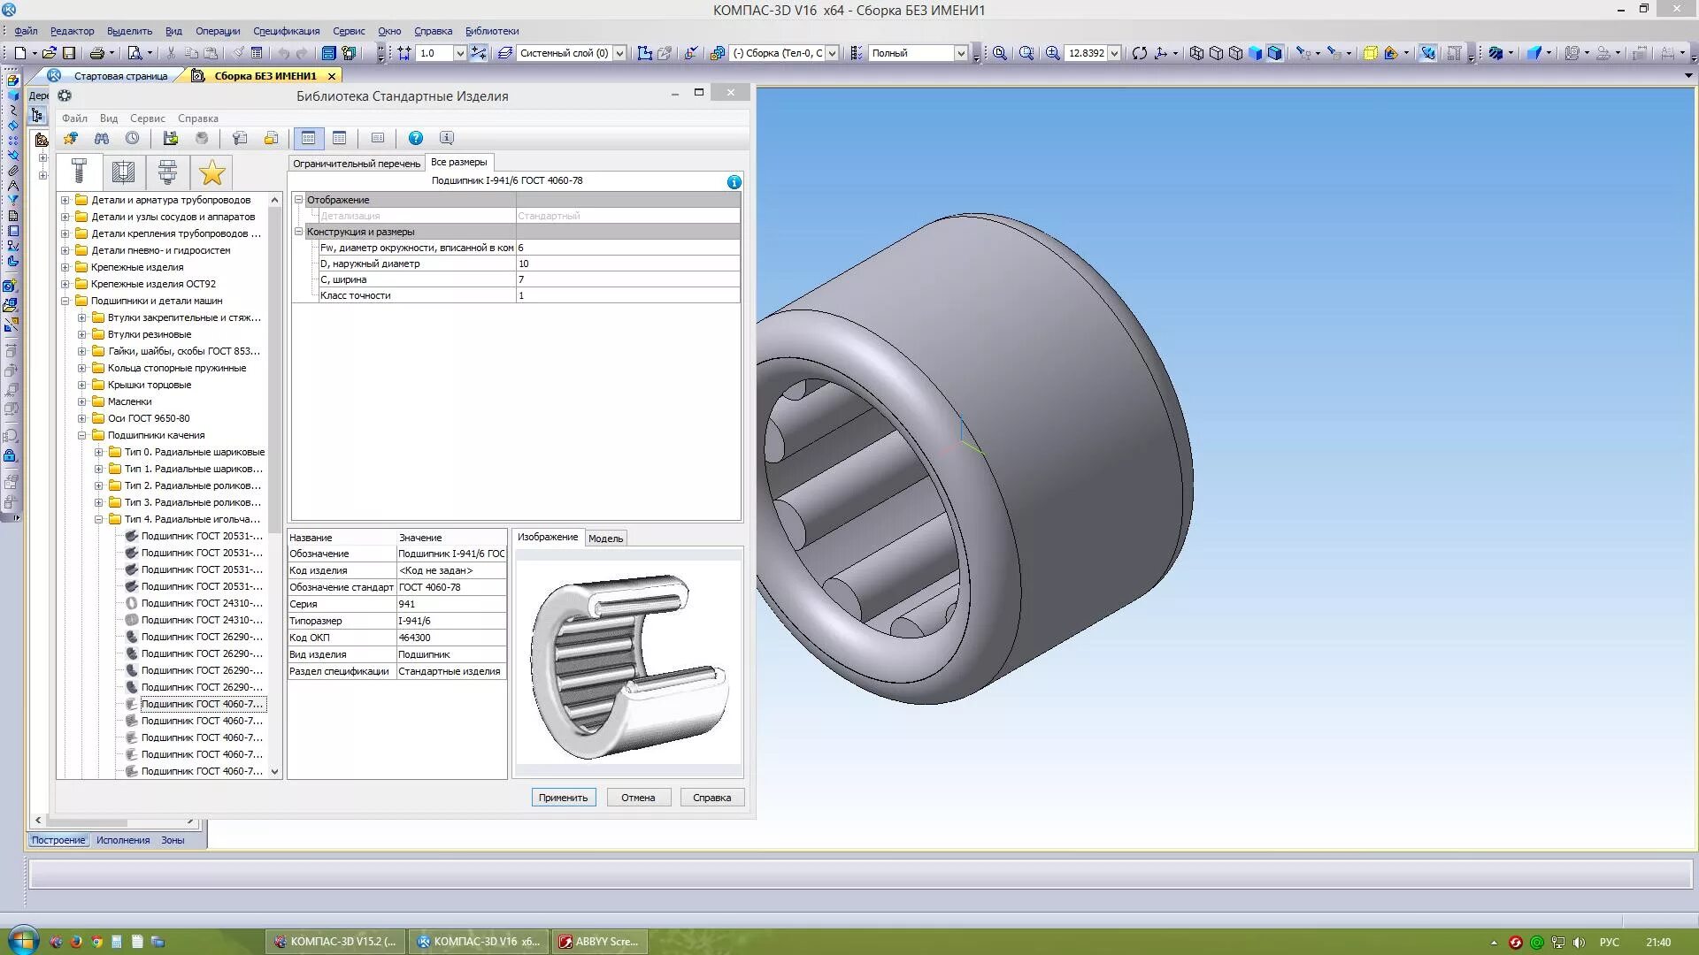Image resolution: width=1699 pixels, height=955 pixels.
Task: Click the Open file folder icon
Action: point(49,53)
